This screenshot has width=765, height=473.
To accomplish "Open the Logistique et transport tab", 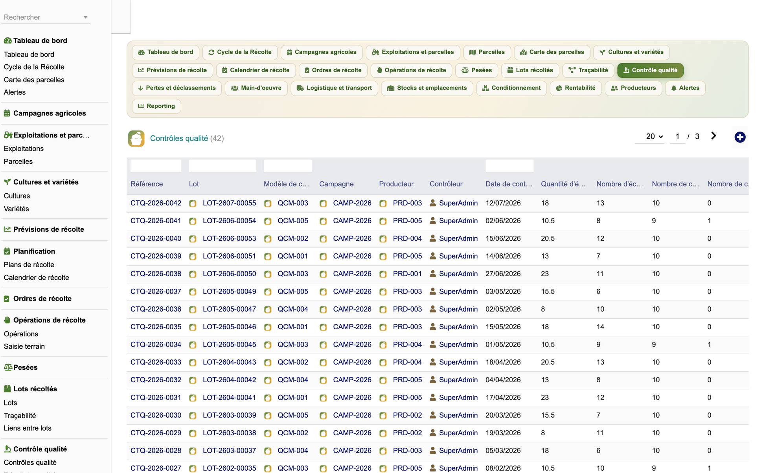I will pyautogui.click(x=334, y=88).
